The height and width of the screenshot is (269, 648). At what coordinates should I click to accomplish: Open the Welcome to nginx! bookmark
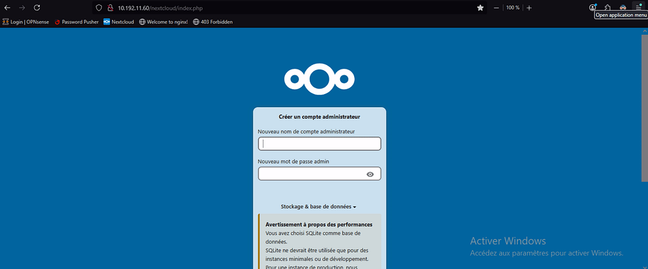pos(163,21)
